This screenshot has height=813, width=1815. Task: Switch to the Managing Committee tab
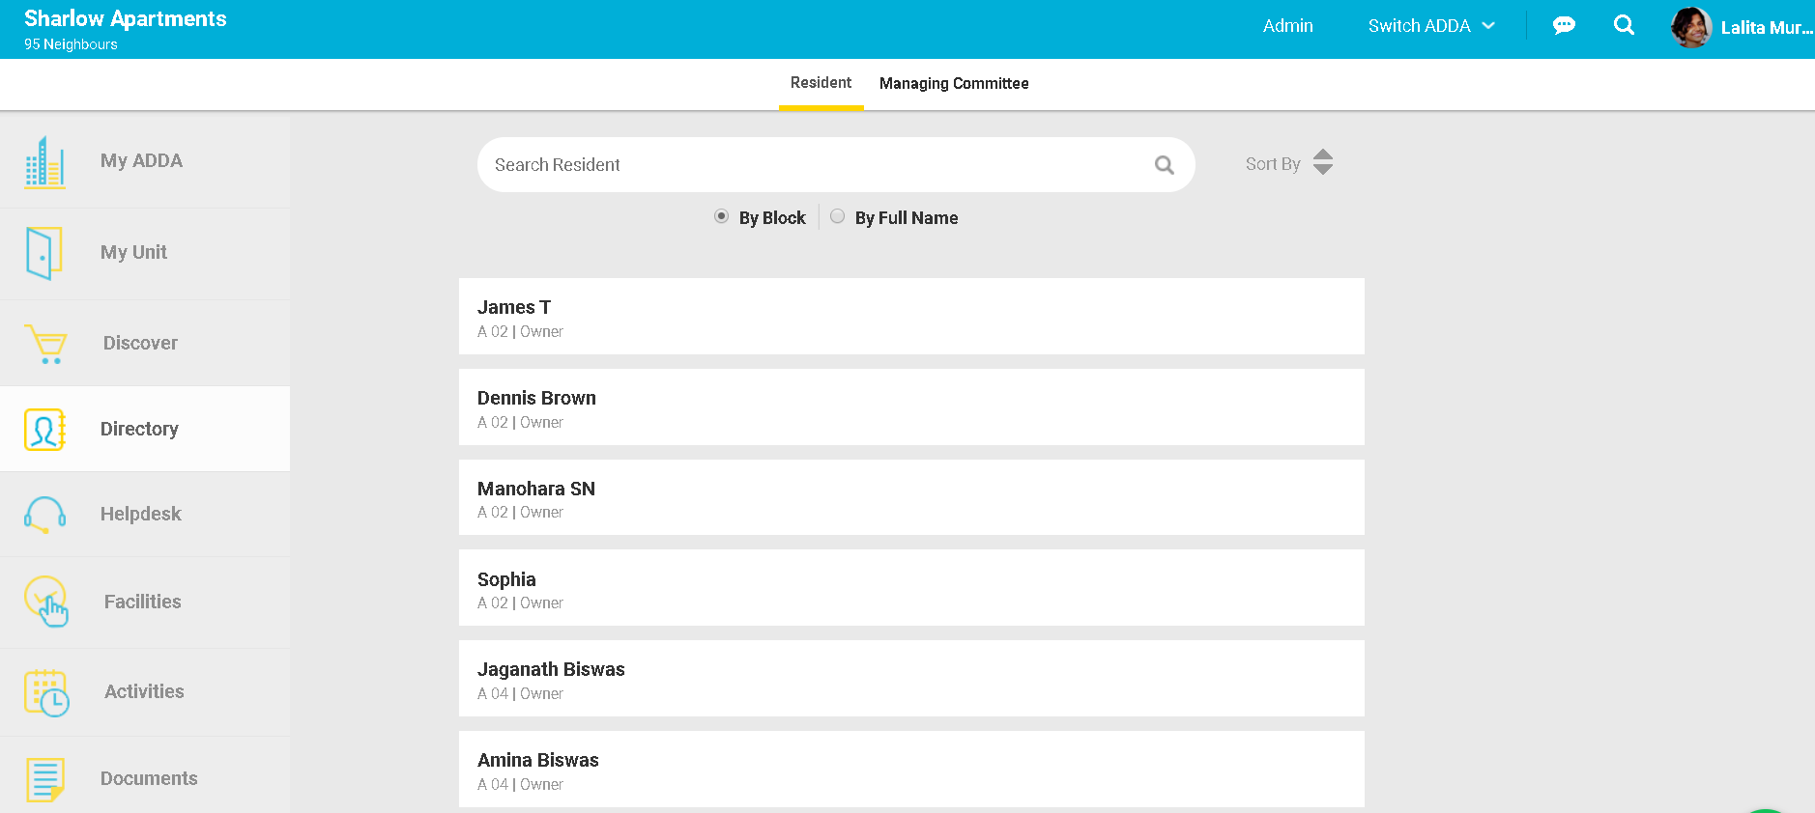tap(954, 83)
